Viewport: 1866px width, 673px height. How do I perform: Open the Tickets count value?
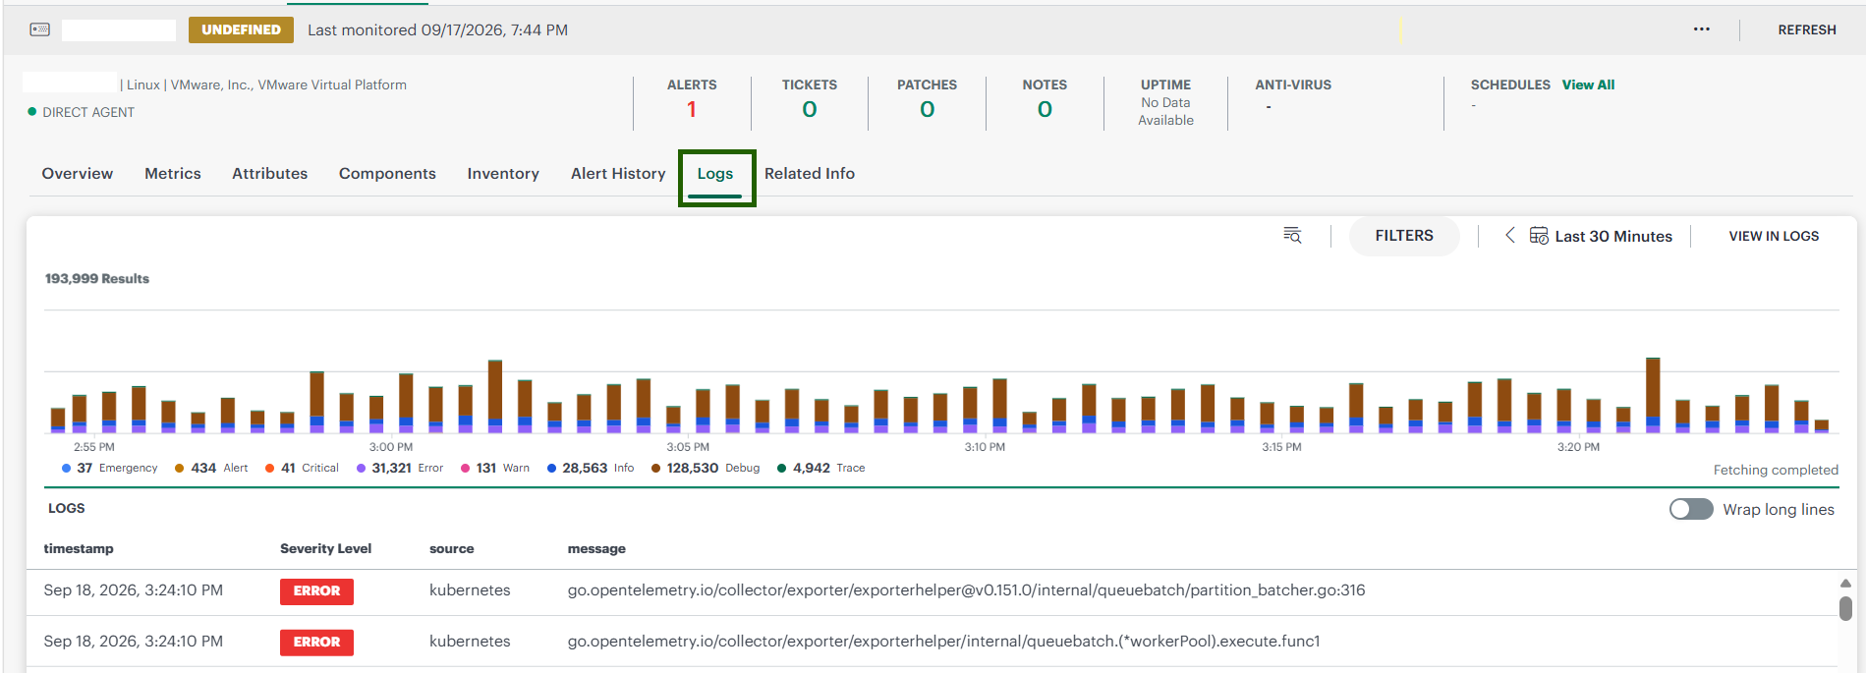pyautogui.click(x=810, y=109)
